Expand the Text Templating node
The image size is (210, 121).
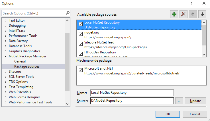pyautogui.click(x=5, y=87)
